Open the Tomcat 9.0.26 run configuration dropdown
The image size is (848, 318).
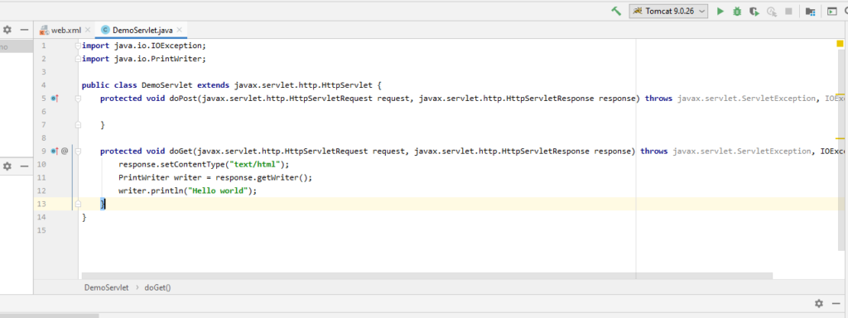668,12
